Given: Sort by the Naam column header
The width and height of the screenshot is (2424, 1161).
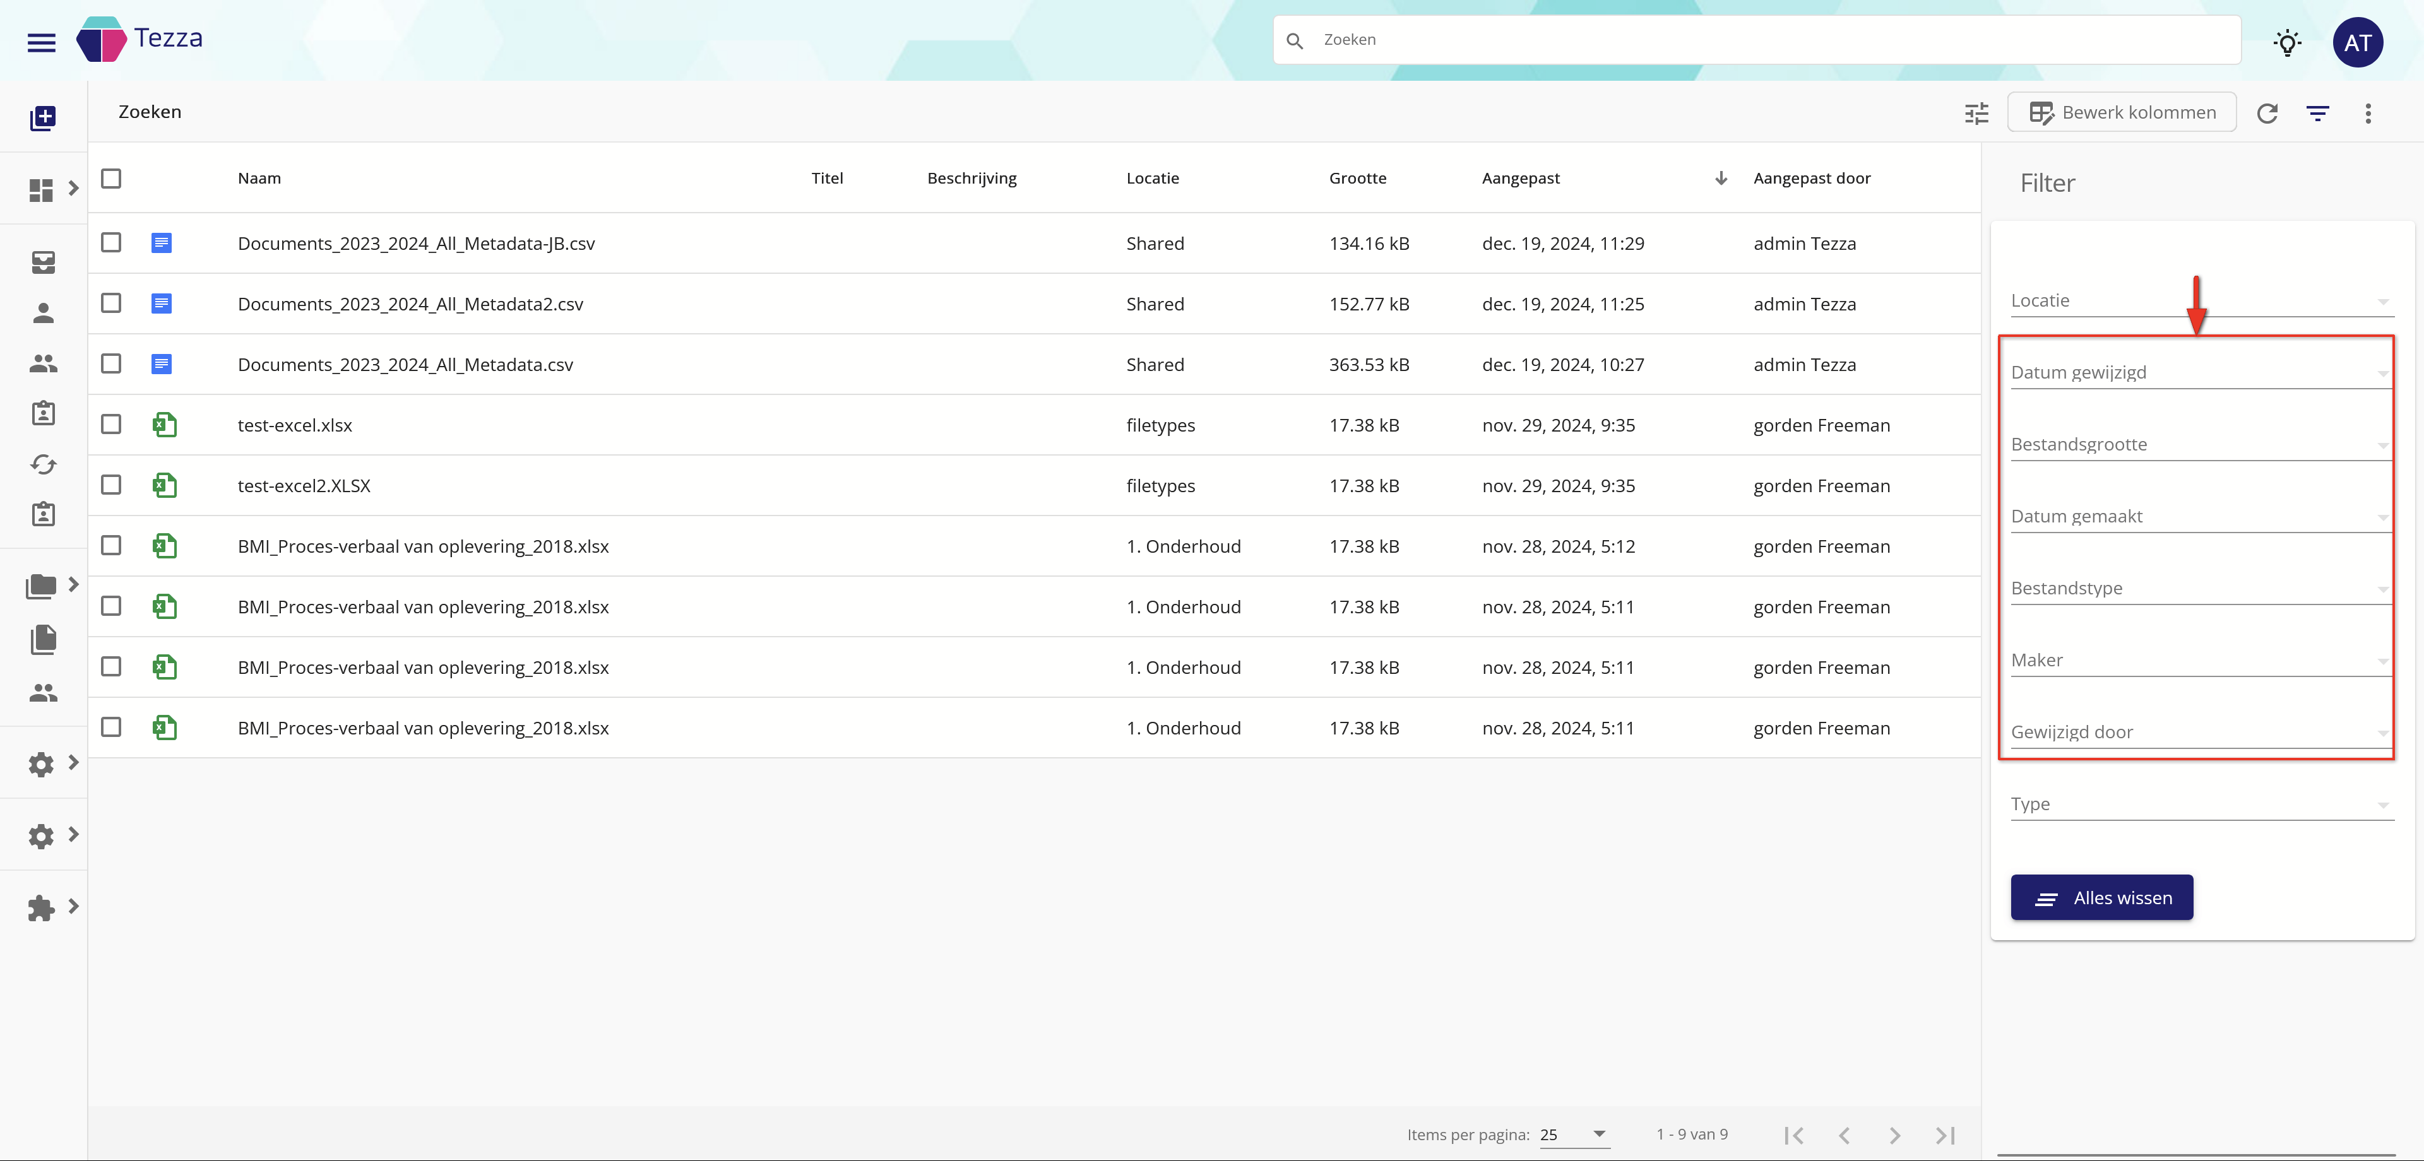Looking at the screenshot, I should pos(259,179).
